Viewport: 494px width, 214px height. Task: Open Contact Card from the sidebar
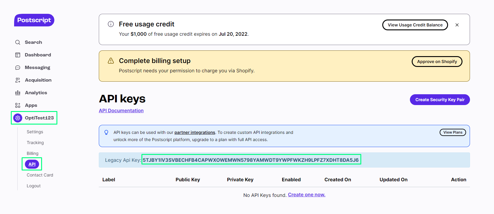(x=40, y=175)
